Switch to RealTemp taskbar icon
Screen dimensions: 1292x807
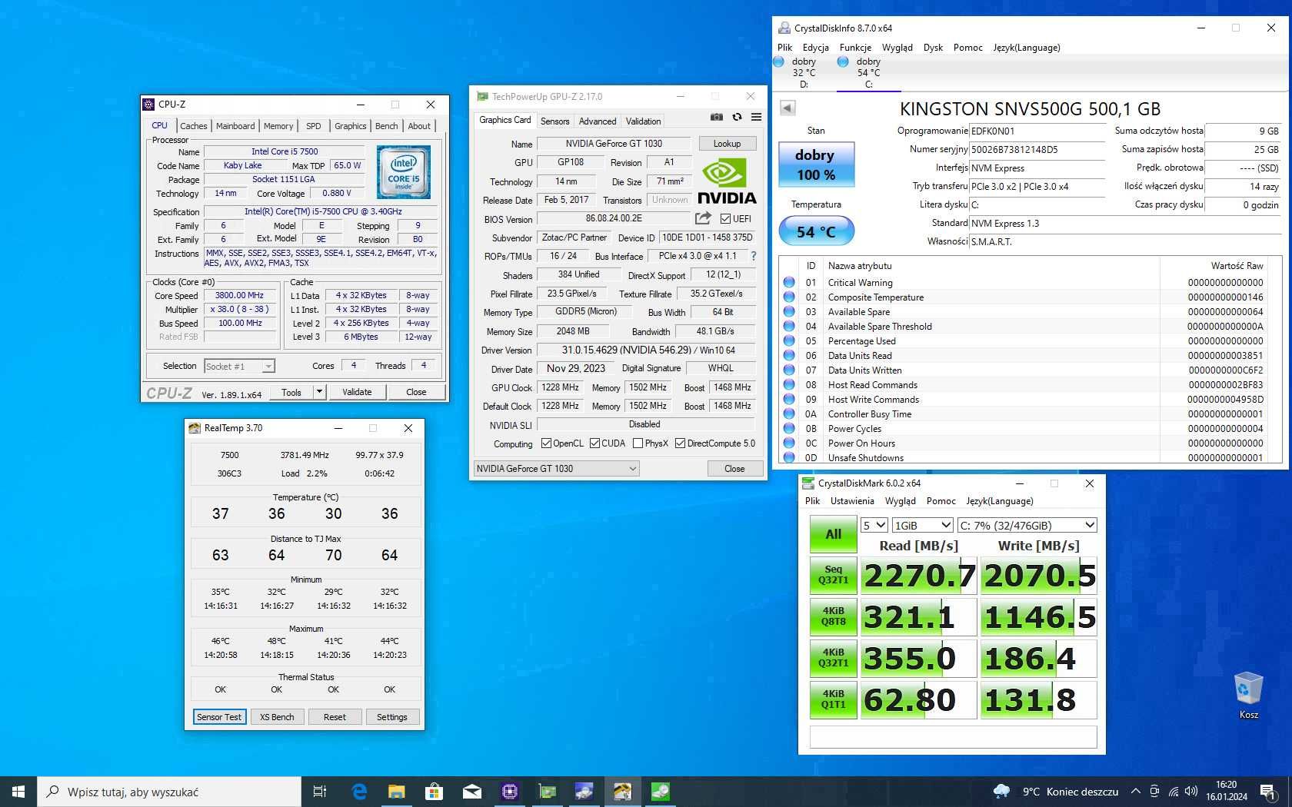click(x=622, y=792)
